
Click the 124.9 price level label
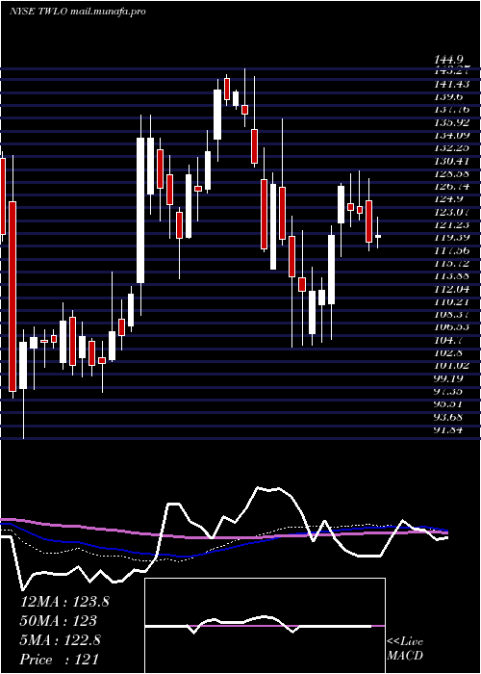pyautogui.click(x=449, y=199)
